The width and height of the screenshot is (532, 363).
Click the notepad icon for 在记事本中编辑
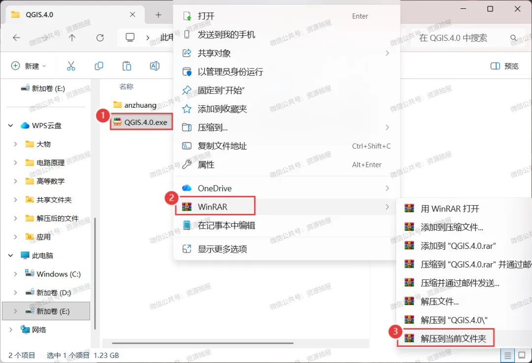tap(187, 225)
